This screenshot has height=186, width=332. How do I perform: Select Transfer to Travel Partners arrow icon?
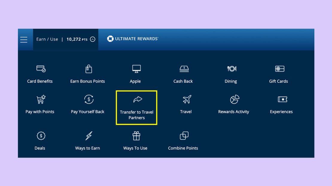click(138, 99)
